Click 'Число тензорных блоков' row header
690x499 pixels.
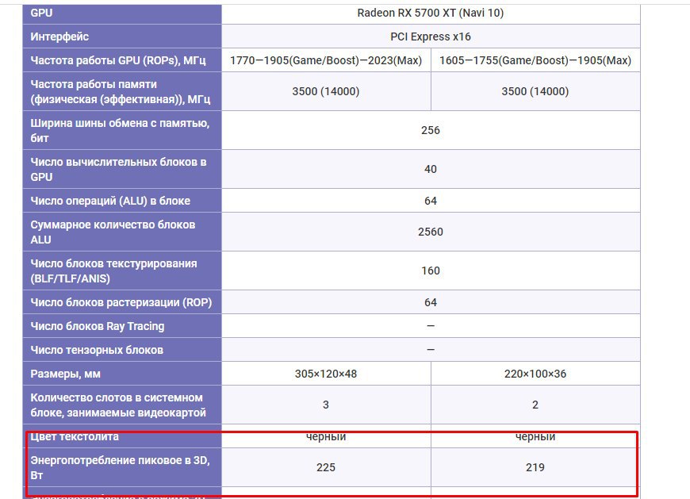pos(122,350)
